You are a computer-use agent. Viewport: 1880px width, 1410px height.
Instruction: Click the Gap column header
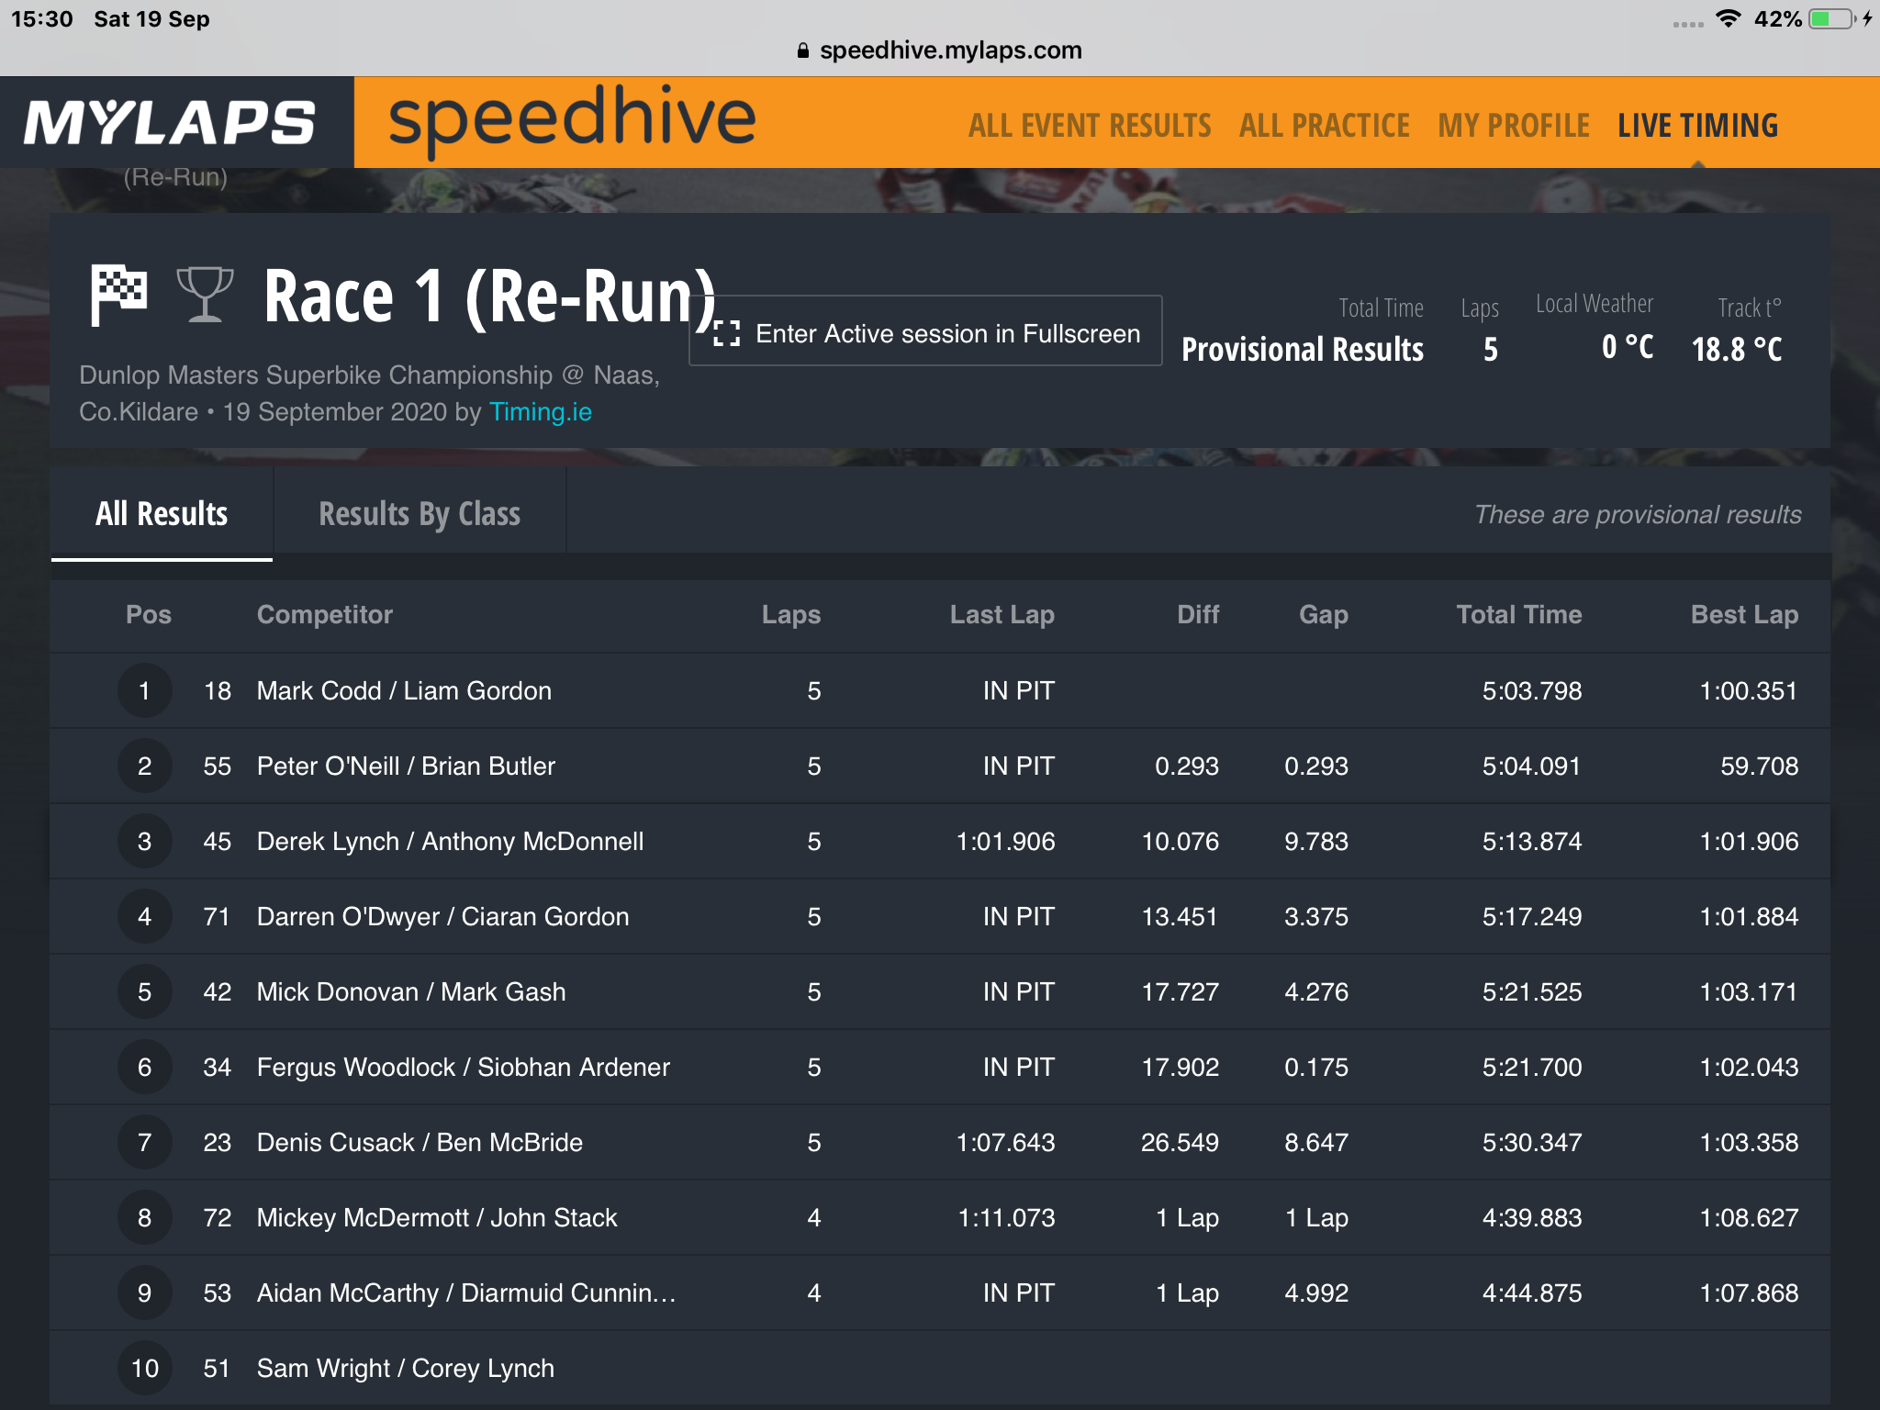(x=1323, y=614)
